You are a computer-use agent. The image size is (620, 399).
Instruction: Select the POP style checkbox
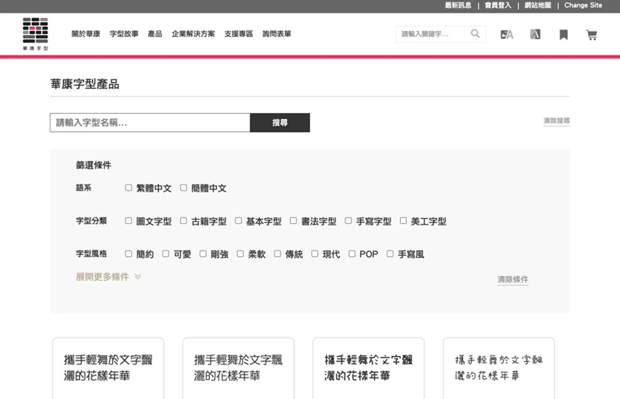352,254
